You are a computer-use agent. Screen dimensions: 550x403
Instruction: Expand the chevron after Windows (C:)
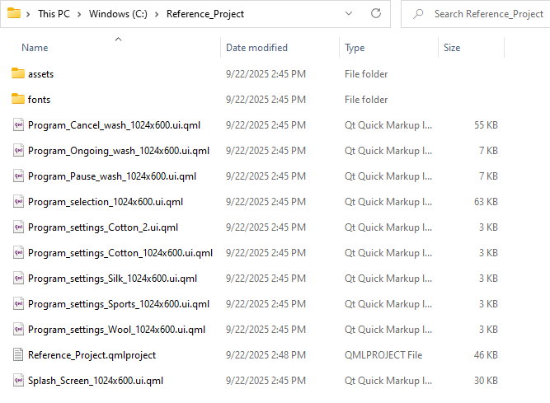pos(157,14)
